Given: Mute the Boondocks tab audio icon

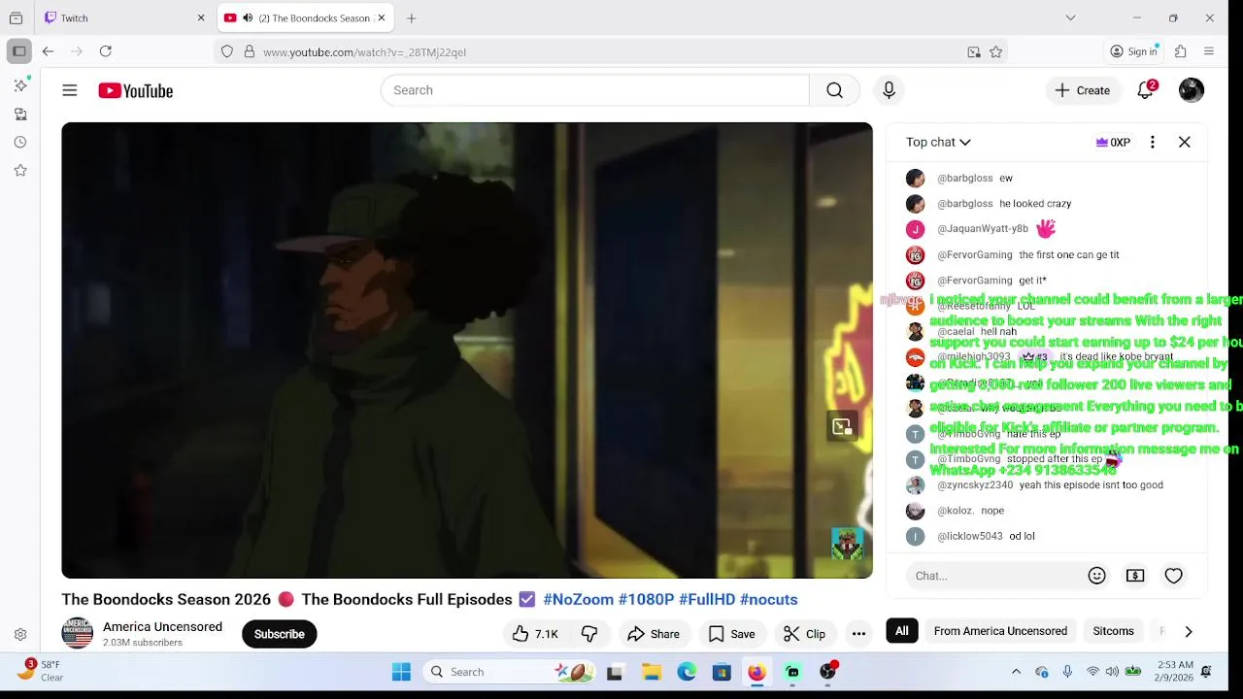Looking at the screenshot, I should click(248, 17).
